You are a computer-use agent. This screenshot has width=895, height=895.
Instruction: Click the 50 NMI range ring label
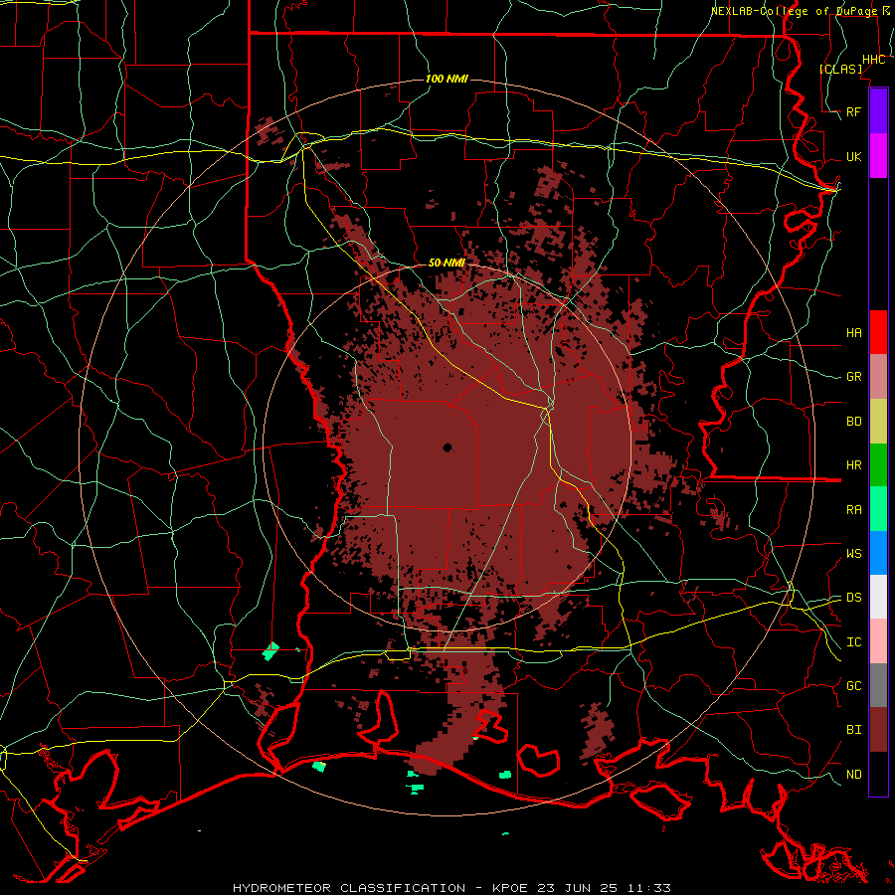tap(447, 263)
